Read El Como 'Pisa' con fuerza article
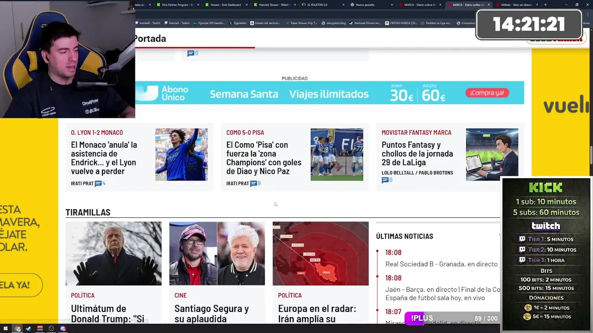The width and height of the screenshot is (593, 333). point(264,158)
